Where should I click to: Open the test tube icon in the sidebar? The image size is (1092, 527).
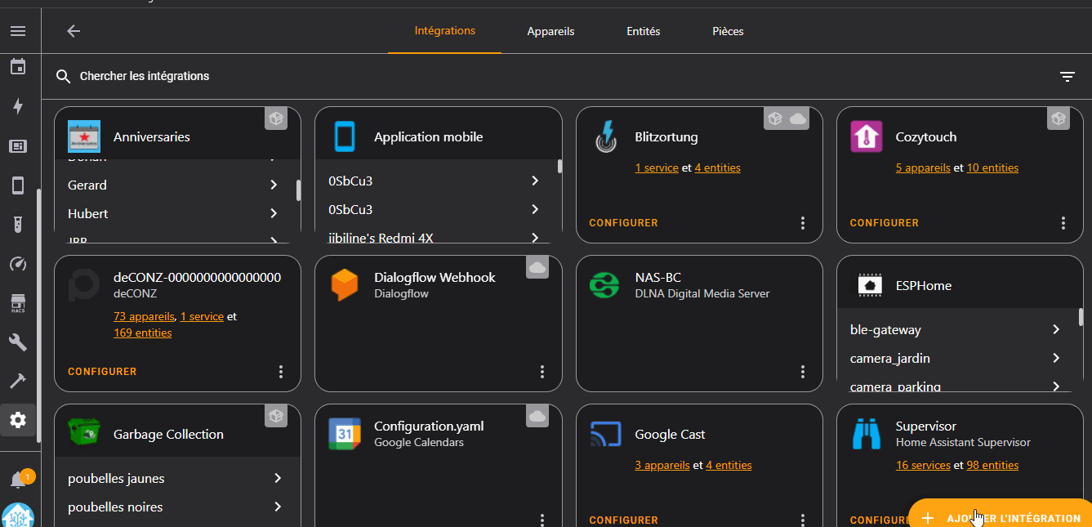click(x=18, y=224)
